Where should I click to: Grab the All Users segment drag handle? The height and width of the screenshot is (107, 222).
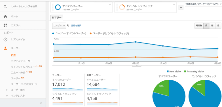pyautogui.click(x=53, y=7)
